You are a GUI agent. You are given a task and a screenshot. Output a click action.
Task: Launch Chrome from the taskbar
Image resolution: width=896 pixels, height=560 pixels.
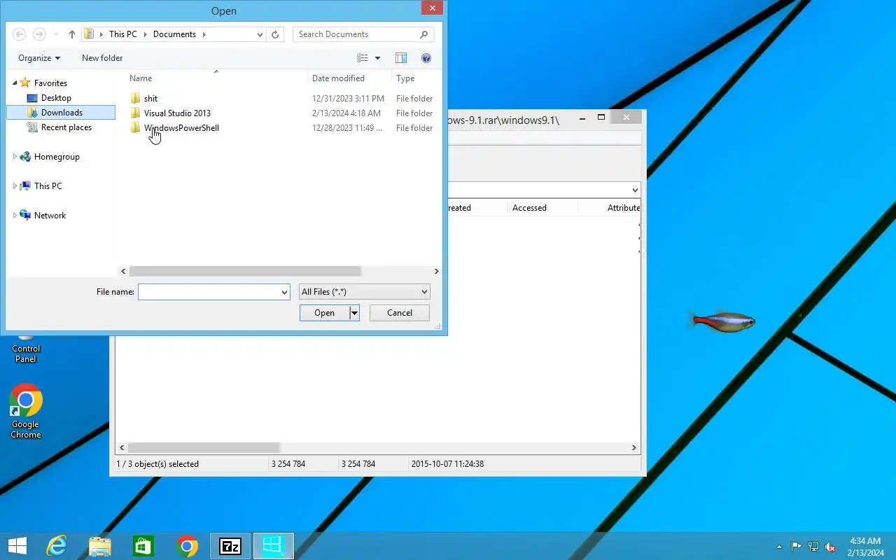tap(187, 546)
